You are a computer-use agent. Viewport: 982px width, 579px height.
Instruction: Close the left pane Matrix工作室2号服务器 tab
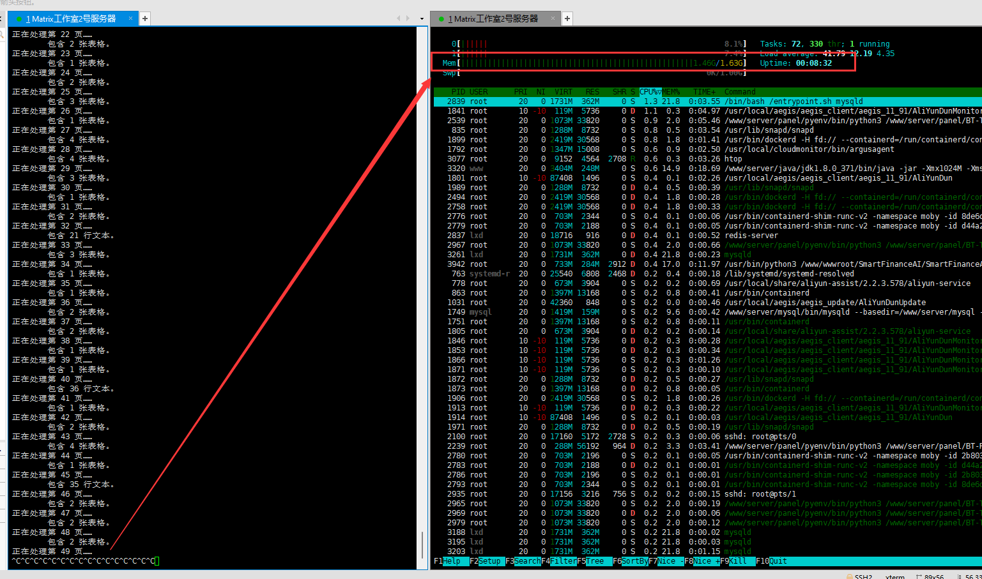[130, 19]
